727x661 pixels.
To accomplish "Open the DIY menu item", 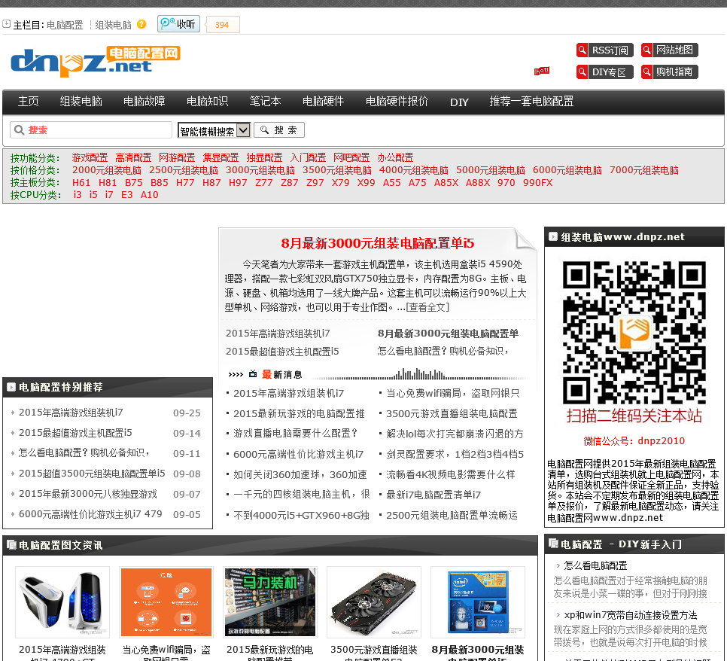I will click(460, 102).
